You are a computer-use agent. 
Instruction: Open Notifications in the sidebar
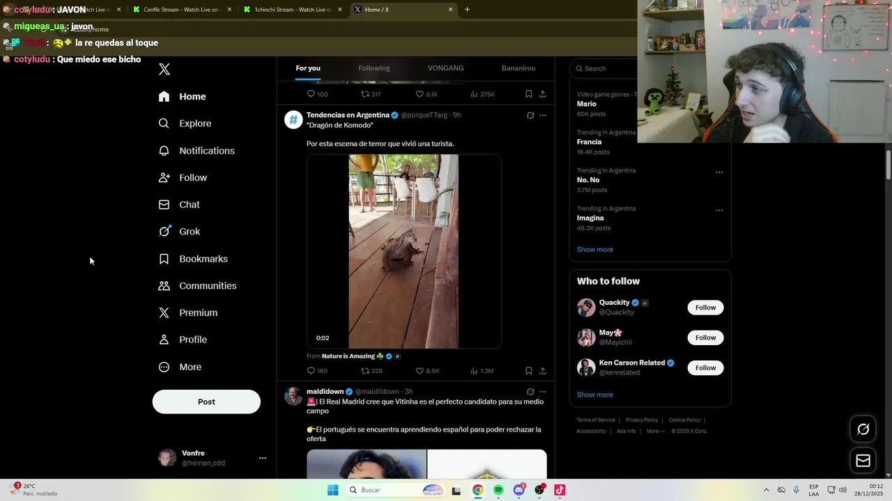(x=197, y=150)
